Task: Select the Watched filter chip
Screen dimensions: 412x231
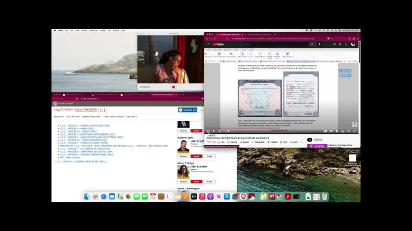Action: (x=318, y=140)
